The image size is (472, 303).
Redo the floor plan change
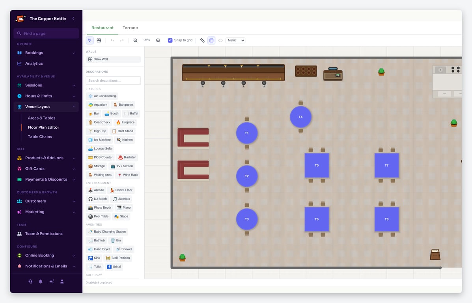[x=121, y=40]
